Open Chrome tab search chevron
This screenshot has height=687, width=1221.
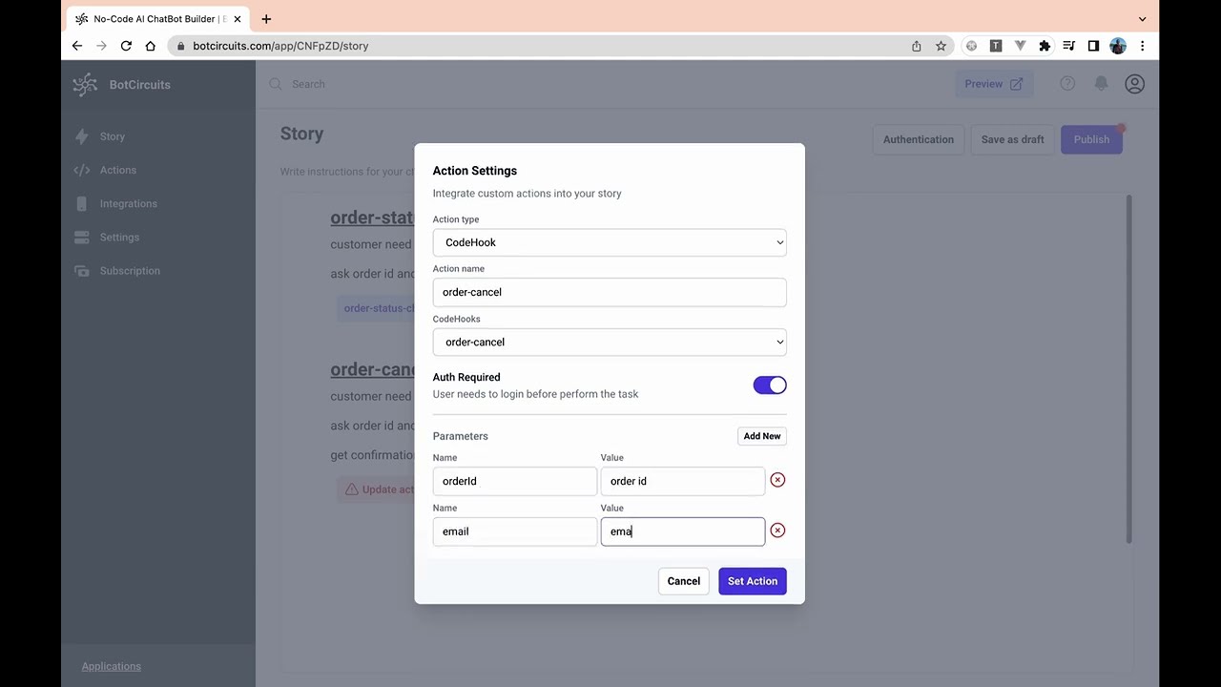1142,19
